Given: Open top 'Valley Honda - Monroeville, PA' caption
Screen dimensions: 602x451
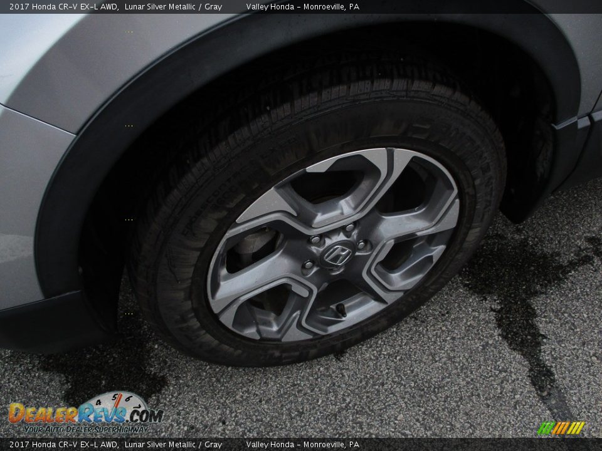Looking at the screenshot, I should click(x=302, y=6).
